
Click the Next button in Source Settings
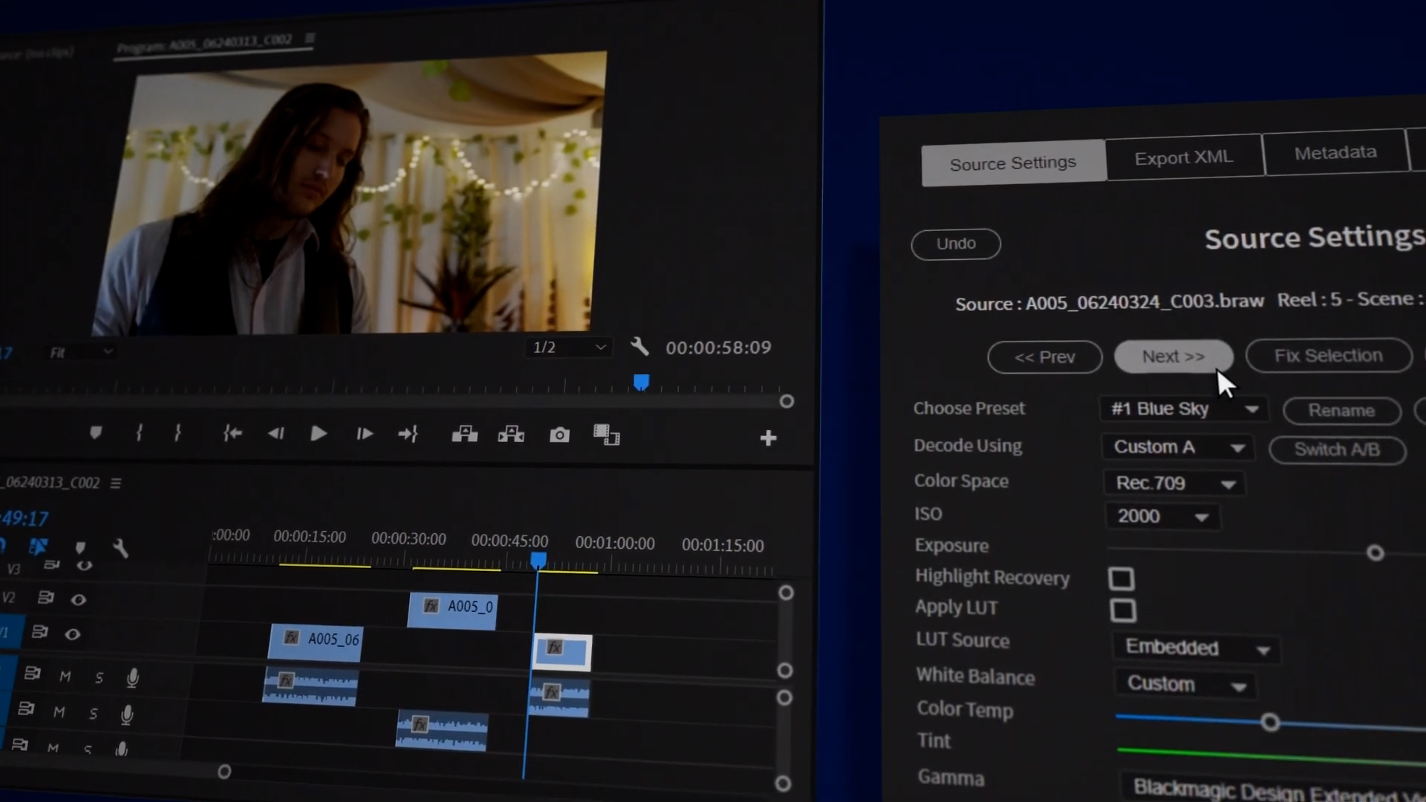[1173, 356]
